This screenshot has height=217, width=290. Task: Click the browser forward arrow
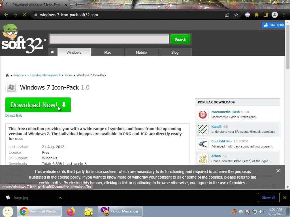[15, 15]
